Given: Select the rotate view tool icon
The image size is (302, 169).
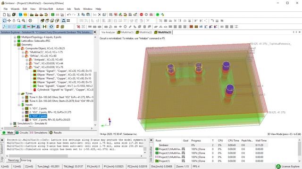Looking at the screenshot, I should pyautogui.click(x=4, y=21).
